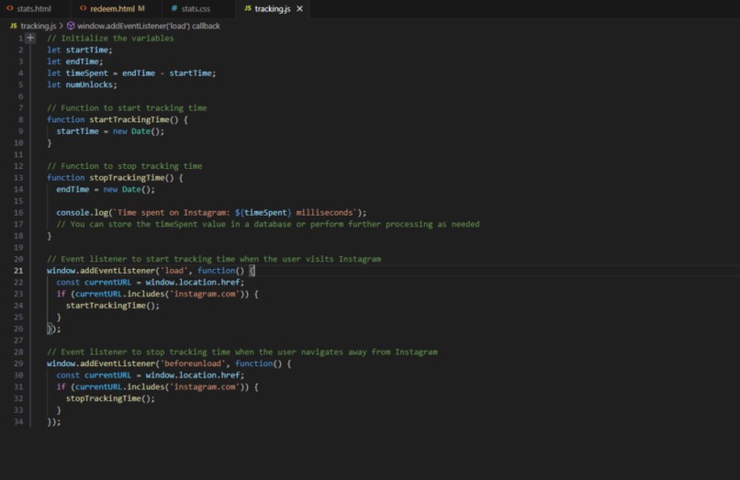
Task: Click the JS icon on tracking.js tab
Action: (248, 8)
